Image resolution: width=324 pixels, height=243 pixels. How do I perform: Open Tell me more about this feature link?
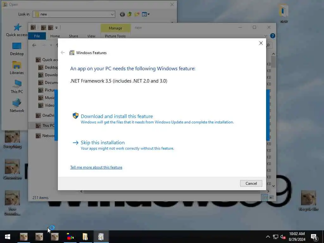tap(96, 167)
